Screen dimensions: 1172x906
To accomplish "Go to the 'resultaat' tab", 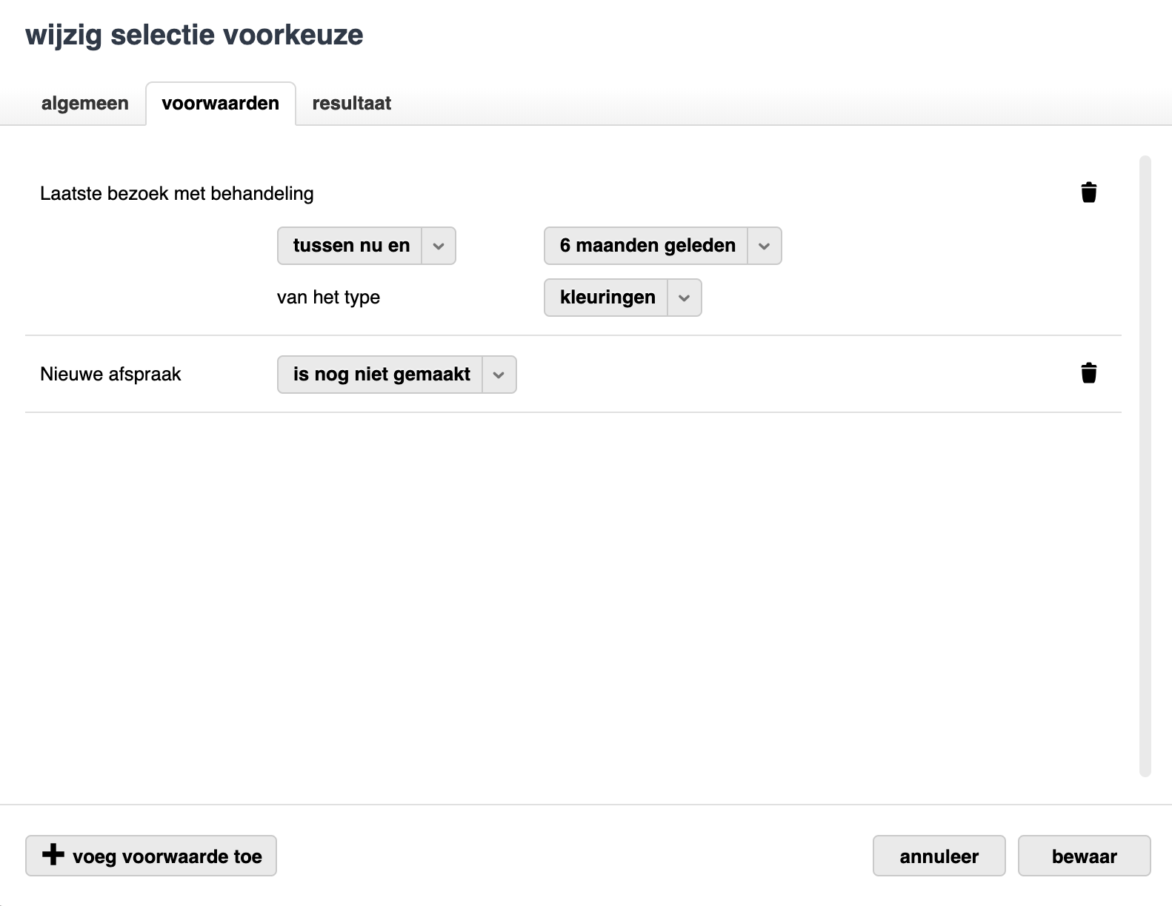I will click(351, 104).
